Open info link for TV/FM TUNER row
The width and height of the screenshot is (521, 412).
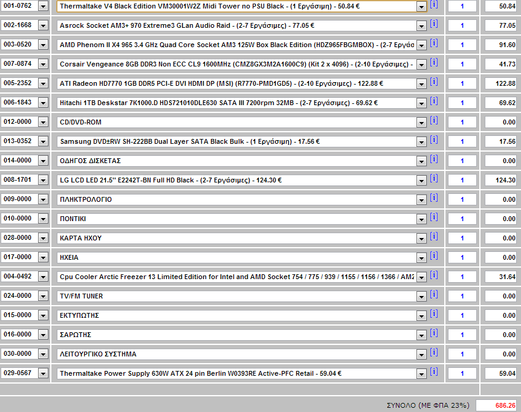coord(434,294)
